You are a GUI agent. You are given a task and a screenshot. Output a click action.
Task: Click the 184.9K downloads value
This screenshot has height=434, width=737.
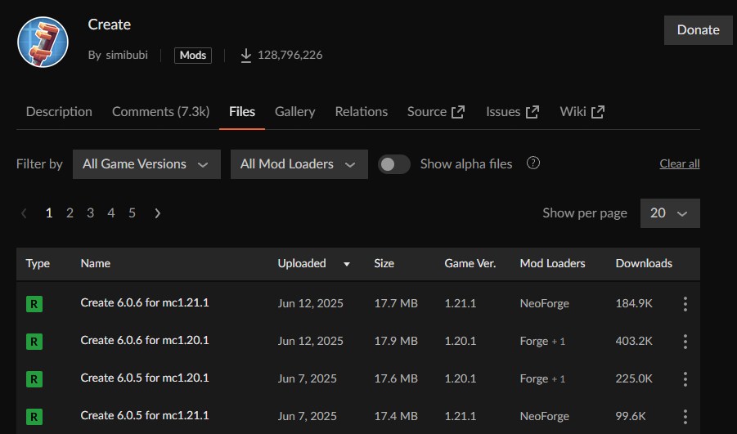point(634,303)
